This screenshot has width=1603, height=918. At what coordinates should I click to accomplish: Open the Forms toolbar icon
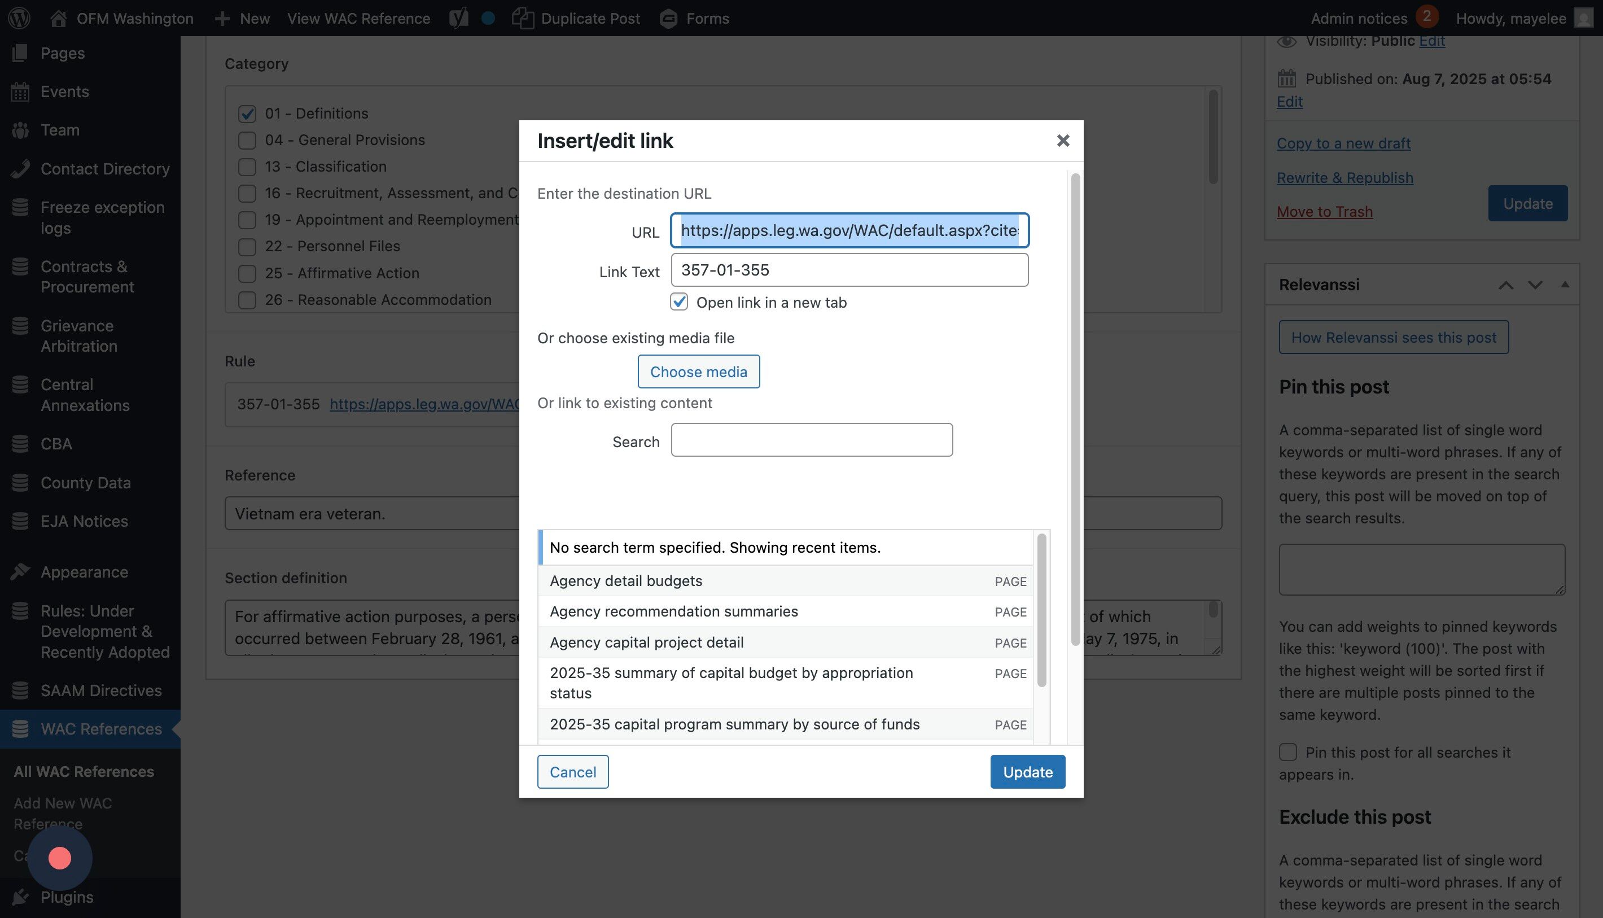[668, 18]
